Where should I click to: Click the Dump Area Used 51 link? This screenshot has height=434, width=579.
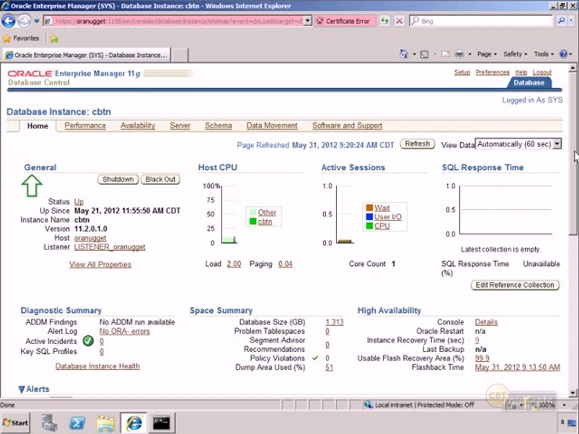(x=329, y=367)
